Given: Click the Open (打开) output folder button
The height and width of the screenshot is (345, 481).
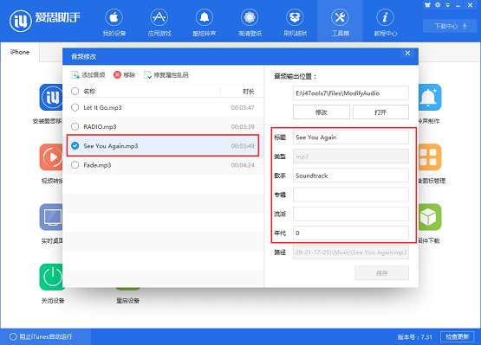Looking at the screenshot, I should [380, 112].
